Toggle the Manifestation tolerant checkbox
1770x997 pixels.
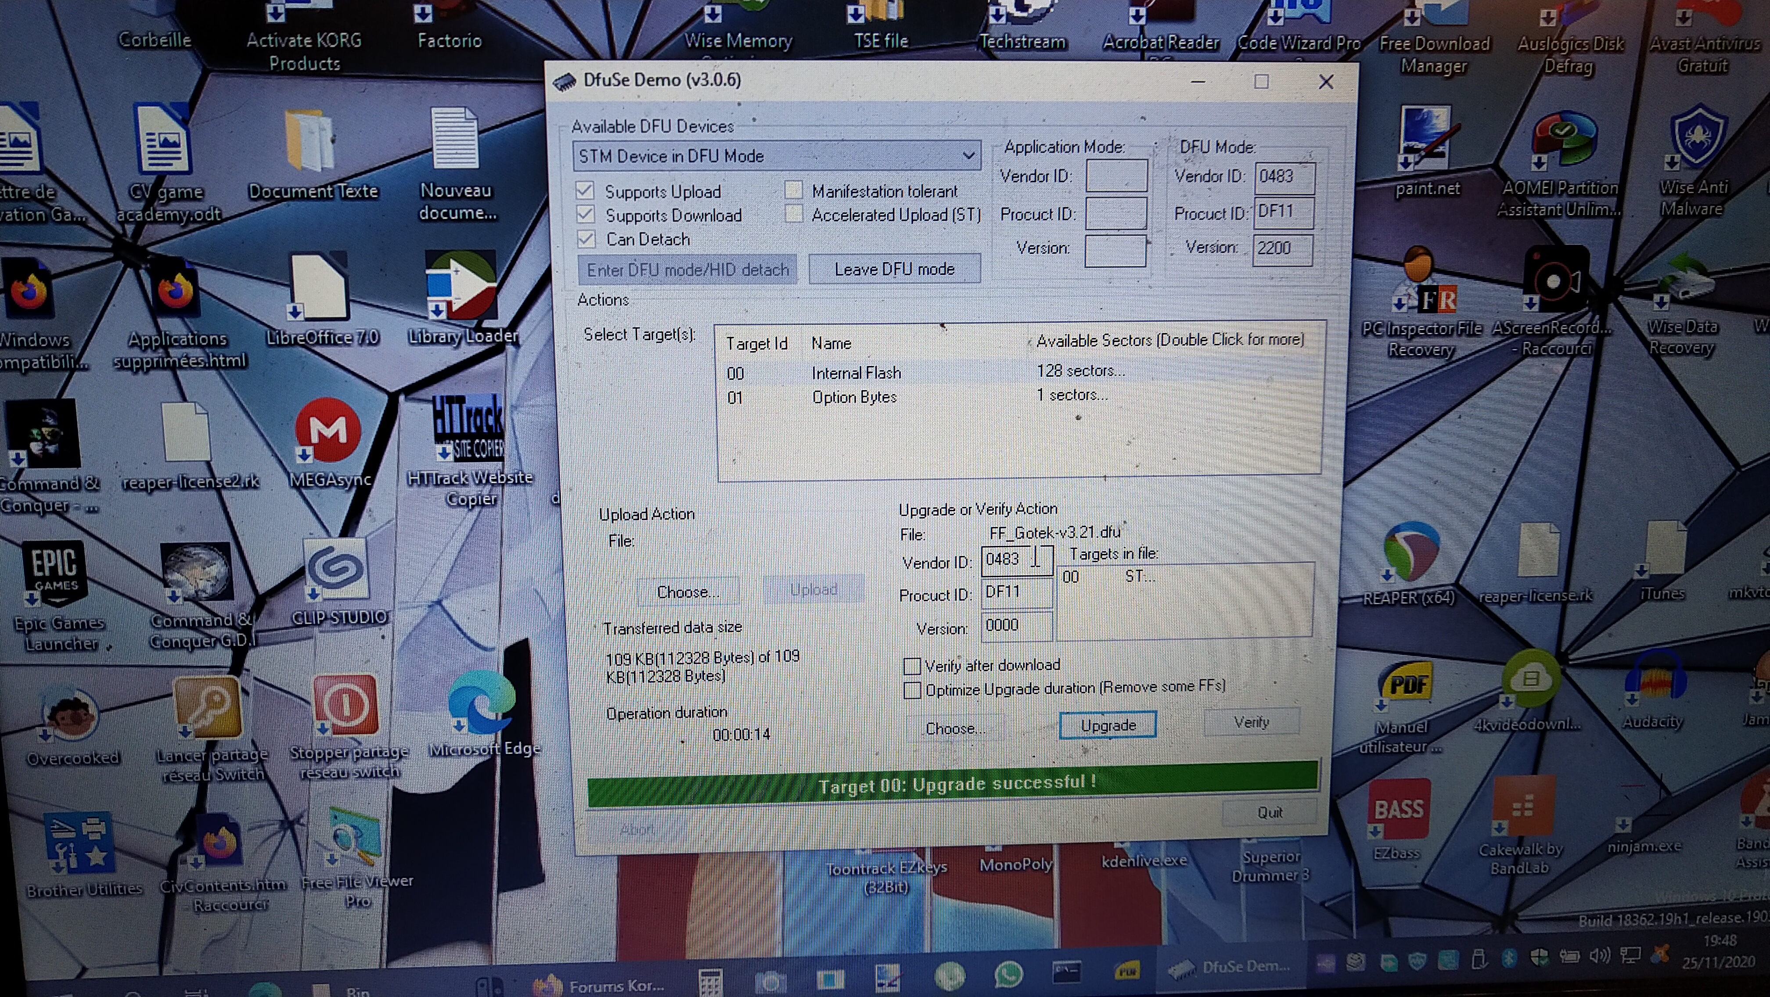click(x=794, y=190)
